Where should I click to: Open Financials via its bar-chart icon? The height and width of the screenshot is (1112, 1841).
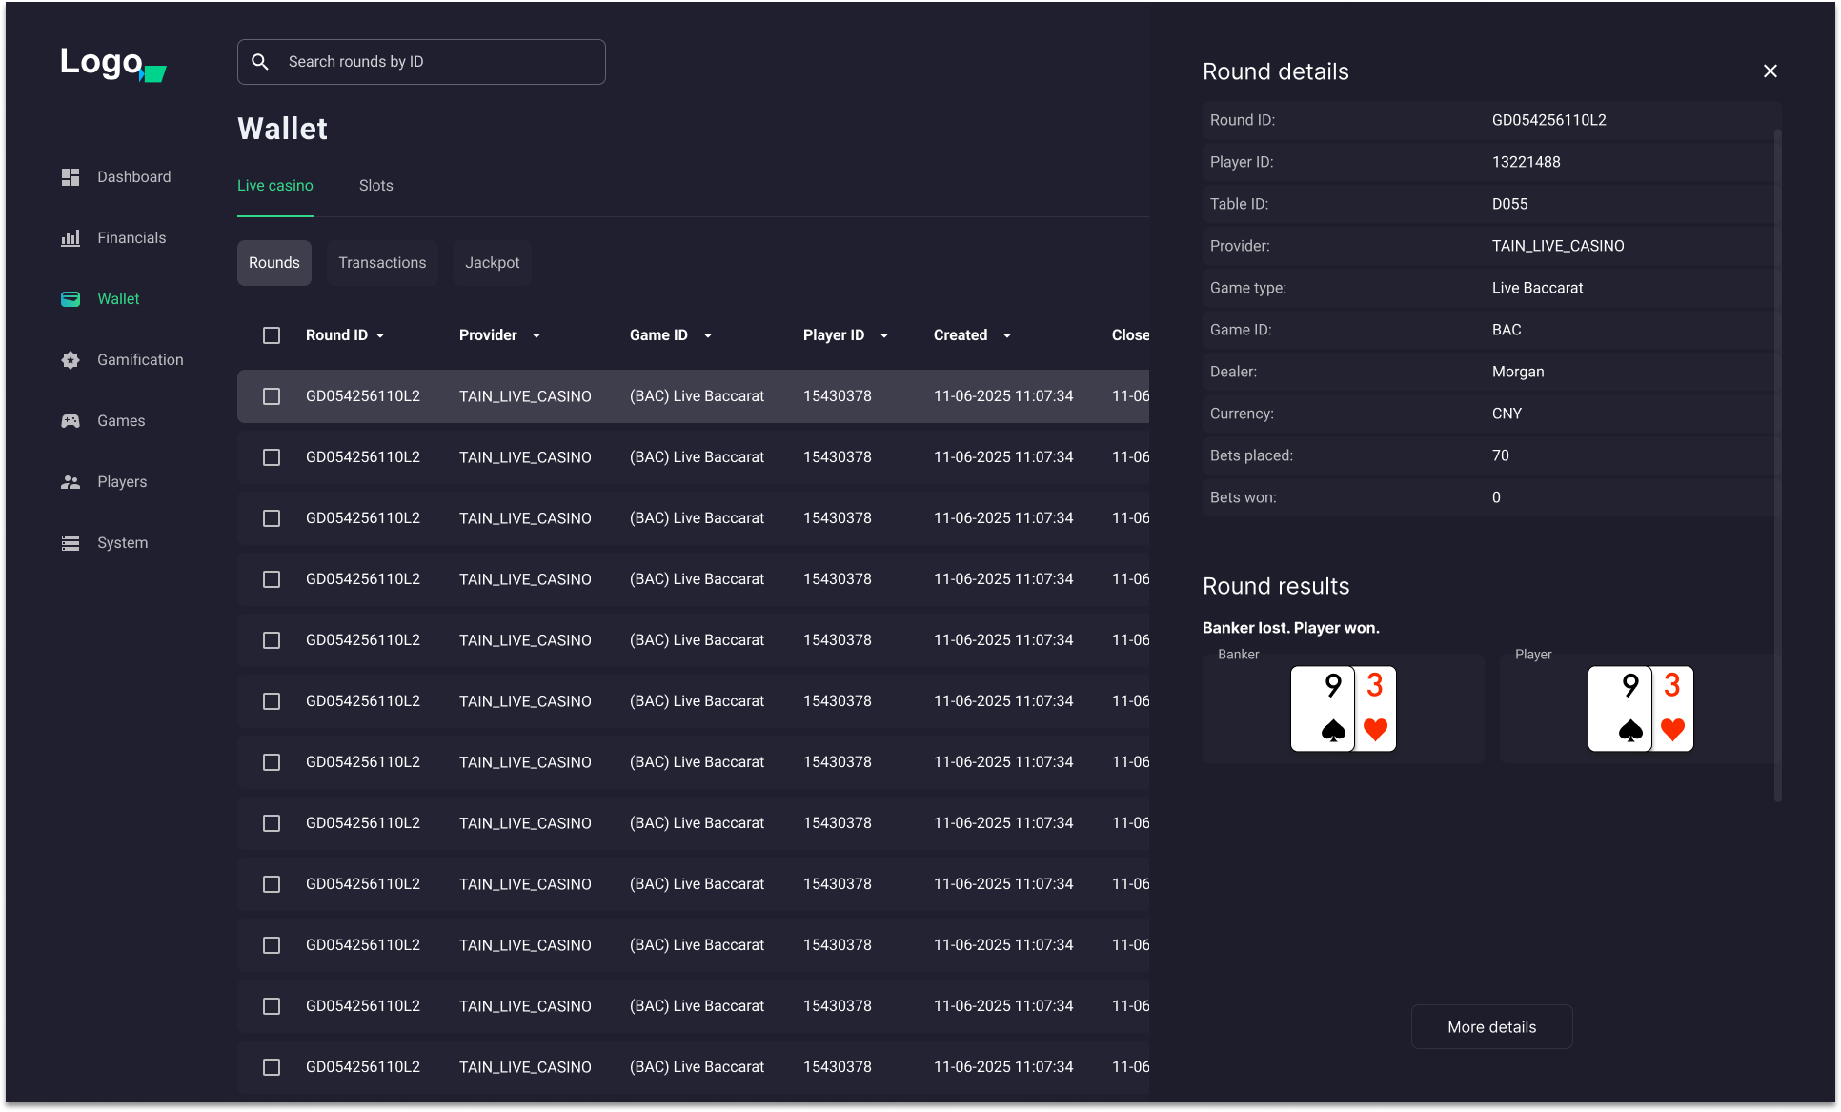(70, 237)
